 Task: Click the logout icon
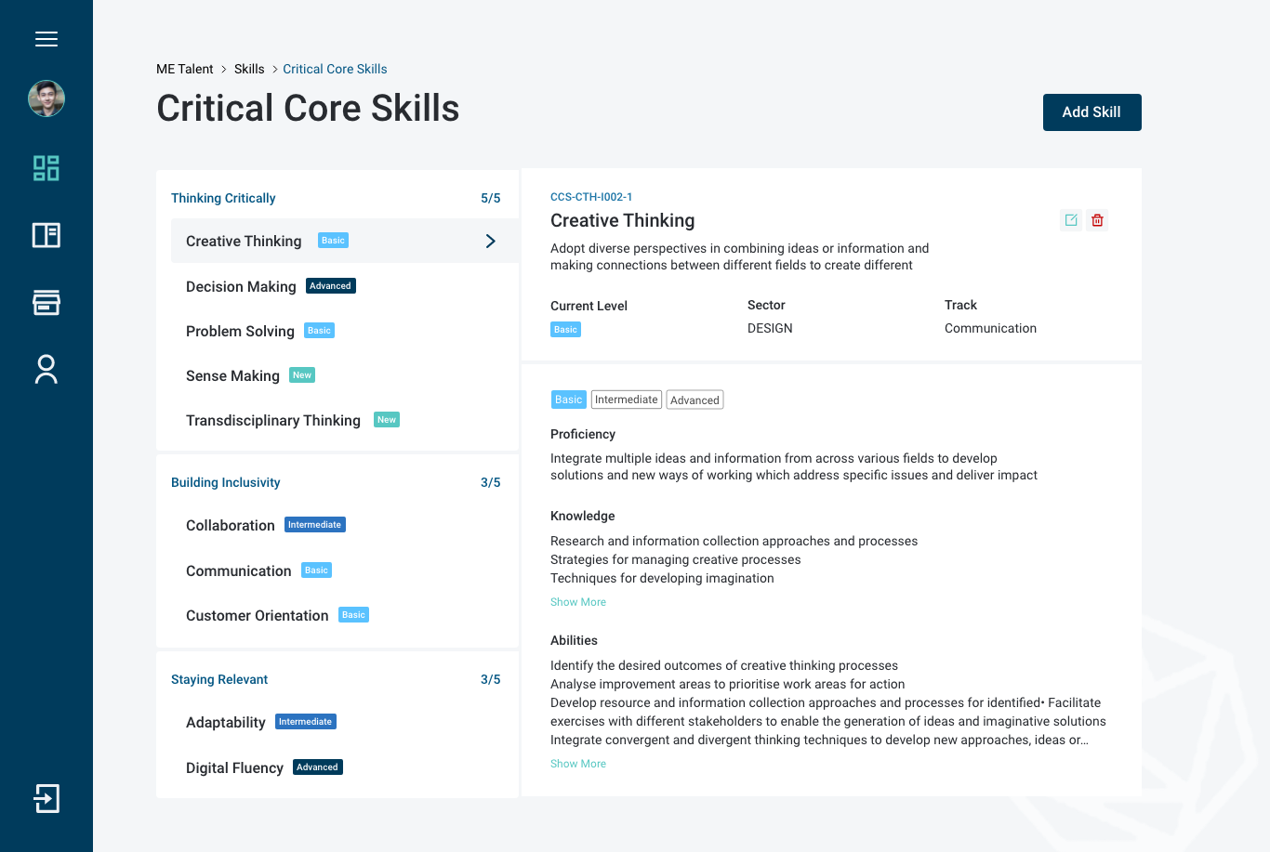click(x=46, y=798)
